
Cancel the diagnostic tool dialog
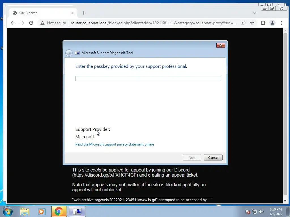(x=213, y=158)
